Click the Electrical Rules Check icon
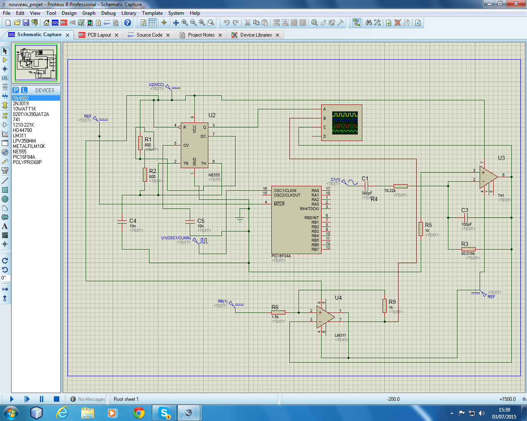The image size is (527, 421). coord(418,23)
